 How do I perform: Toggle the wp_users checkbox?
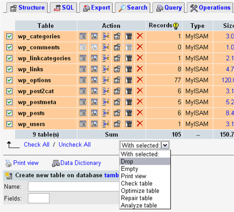(x=9, y=124)
